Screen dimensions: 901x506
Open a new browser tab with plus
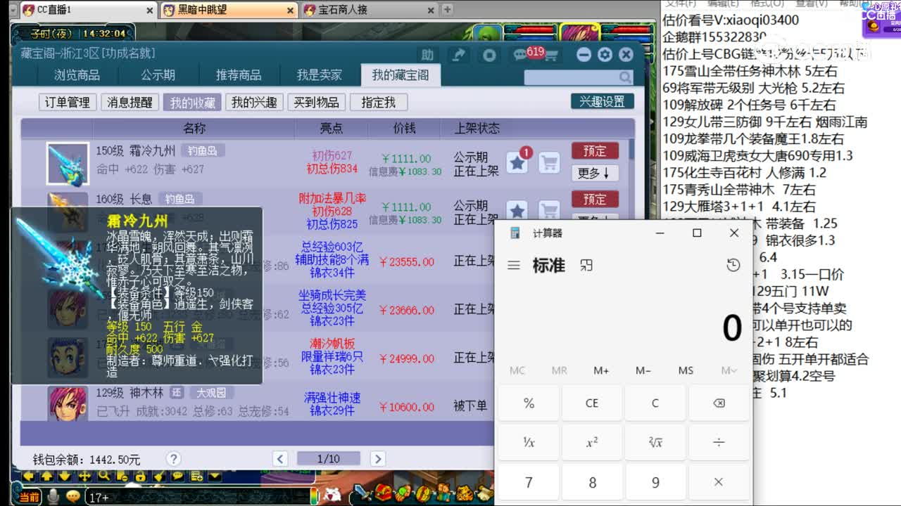(448, 10)
